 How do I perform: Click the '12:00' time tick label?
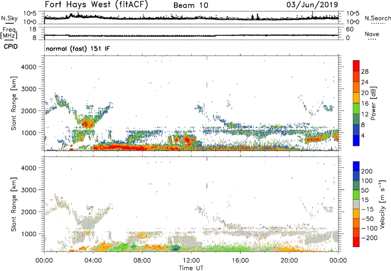pos(191,261)
